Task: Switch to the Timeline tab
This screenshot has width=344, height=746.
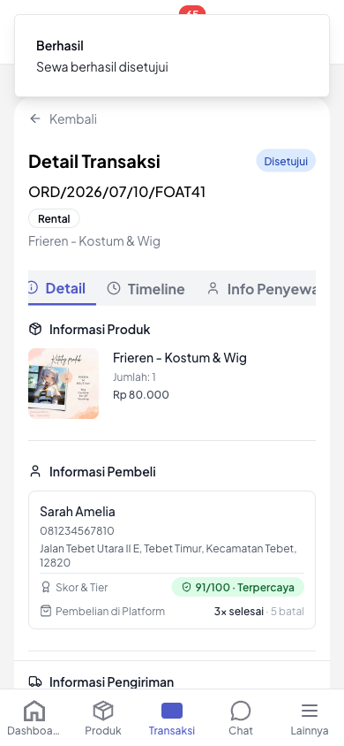Action: (146, 289)
